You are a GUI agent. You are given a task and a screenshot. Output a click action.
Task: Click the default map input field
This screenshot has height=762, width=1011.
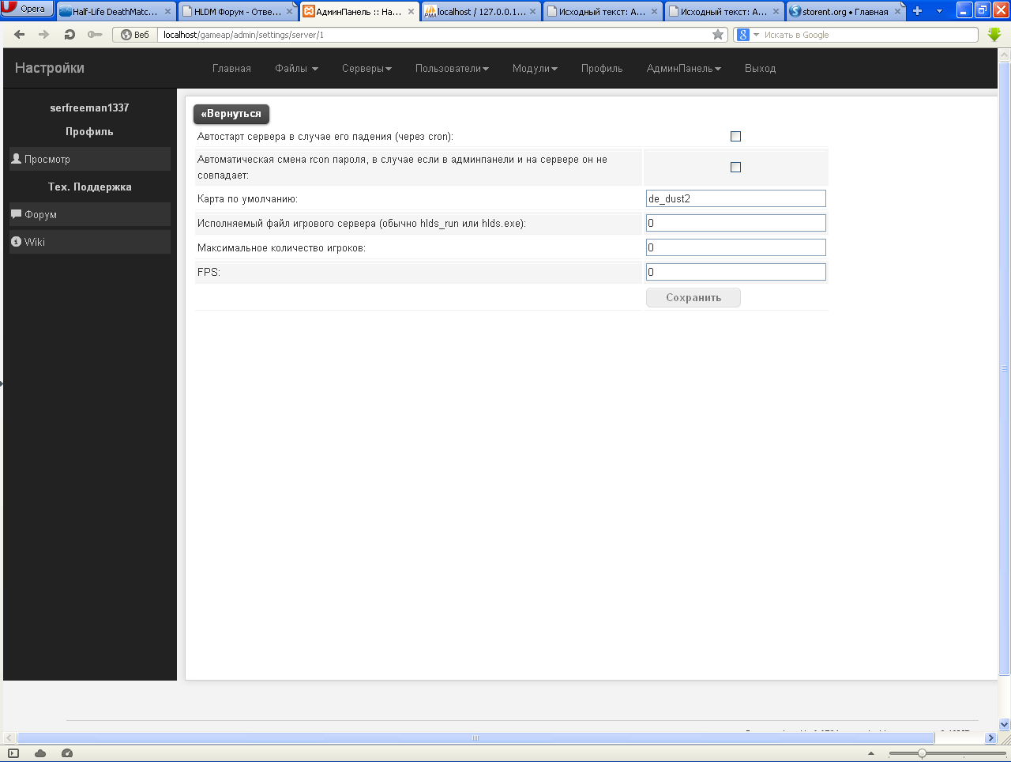coord(735,199)
